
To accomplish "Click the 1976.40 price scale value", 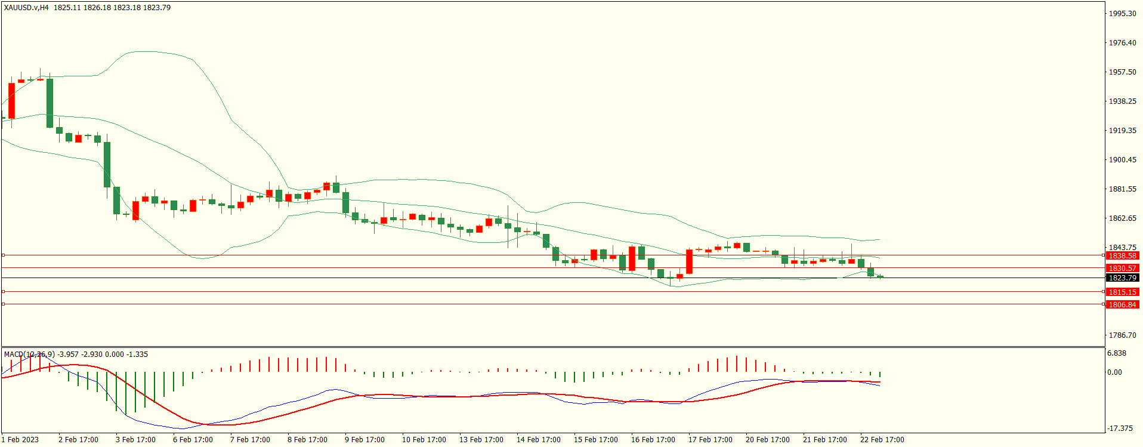I will [x=1122, y=43].
